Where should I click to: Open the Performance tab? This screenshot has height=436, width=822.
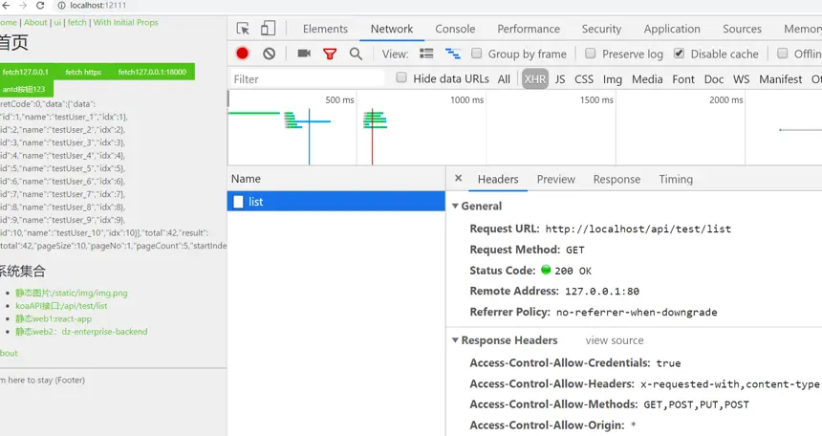529,29
